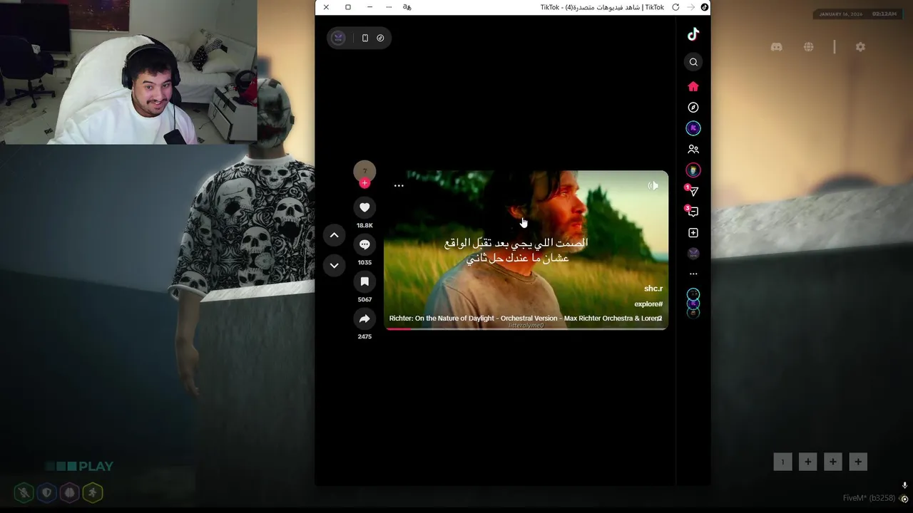This screenshot has width=913, height=513.
Task: Click the Discord icon in the FiveM overlay
Action: click(777, 47)
